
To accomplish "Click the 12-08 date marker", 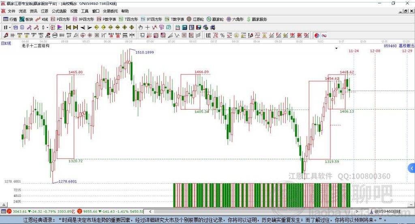I will (x=375, y=51).
